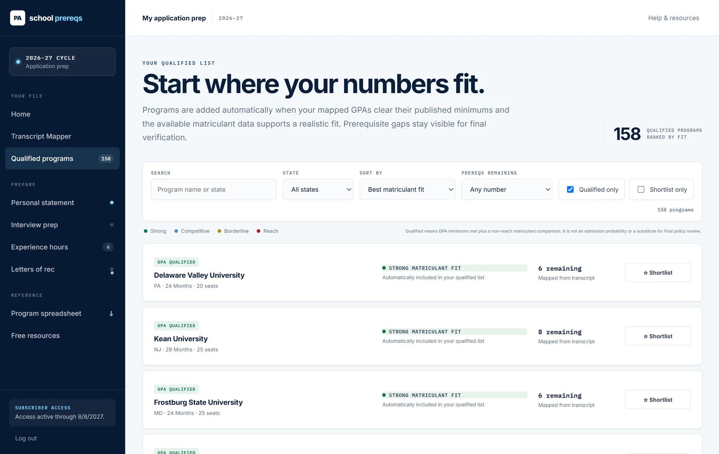719x454 pixels.
Task: Go to Free resources
Action: tap(62, 335)
